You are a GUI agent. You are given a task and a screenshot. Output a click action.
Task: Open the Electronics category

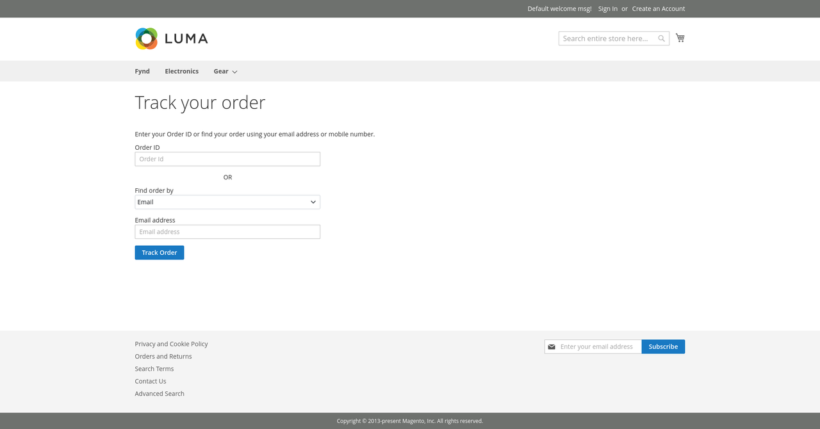pos(181,71)
